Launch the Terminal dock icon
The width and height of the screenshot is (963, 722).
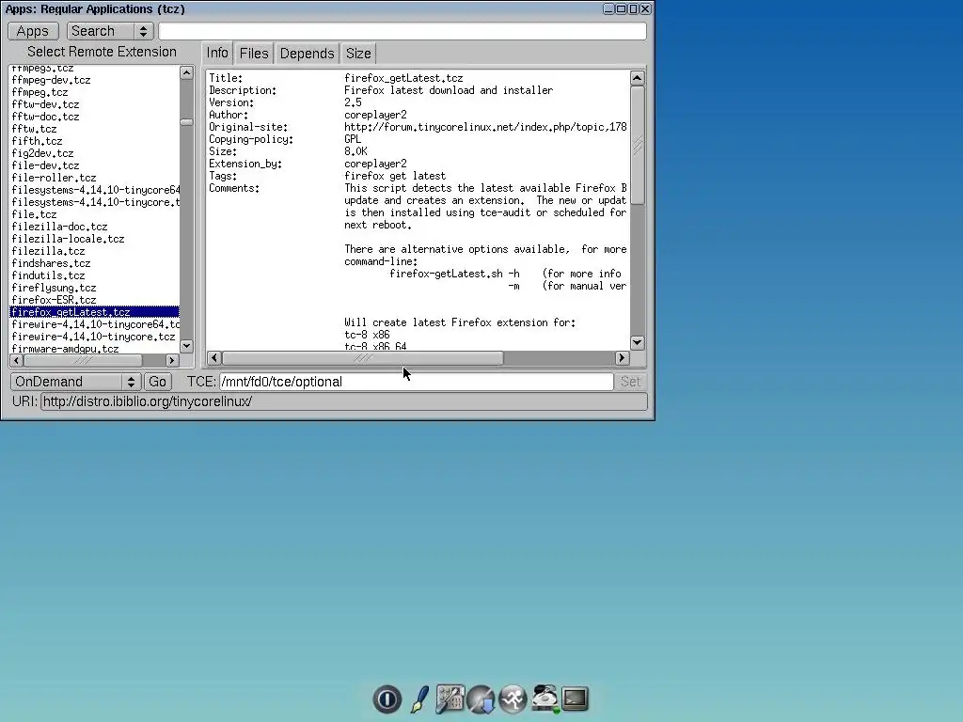click(575, 698)
